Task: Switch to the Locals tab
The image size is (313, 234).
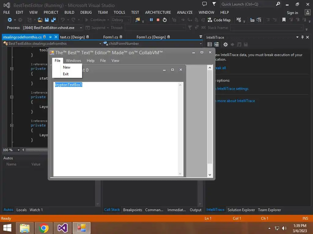Action: (22, 210)
